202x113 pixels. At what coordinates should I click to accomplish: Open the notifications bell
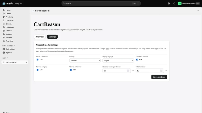coord(174,4)
